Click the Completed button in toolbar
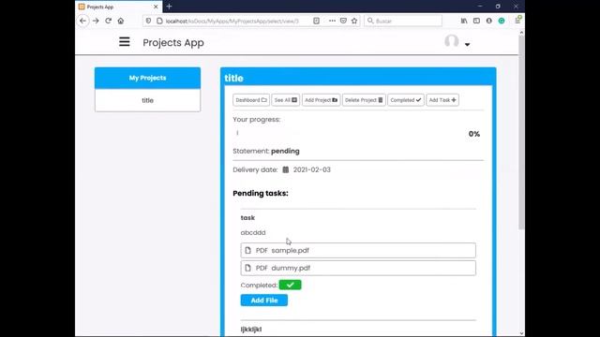The width and height of the screenshot is (600, 337). pos(406,100)
